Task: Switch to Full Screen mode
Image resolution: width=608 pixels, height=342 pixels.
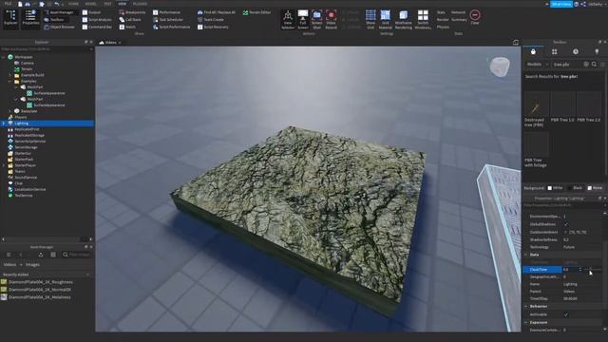Action: click(303, 20)
